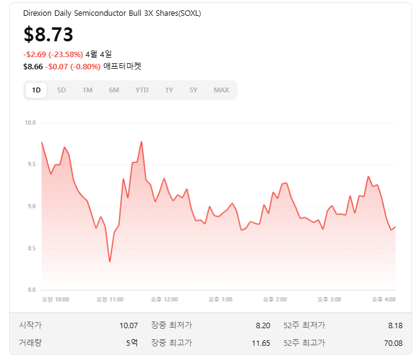Click the -$0.07 (-0.80%) after-market change
420x358 pixels.
coord(73,67)
